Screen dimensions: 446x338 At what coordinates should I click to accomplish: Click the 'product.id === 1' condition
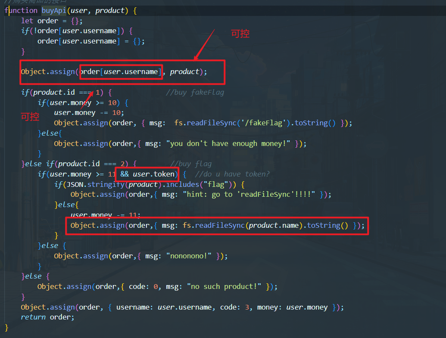66,93
